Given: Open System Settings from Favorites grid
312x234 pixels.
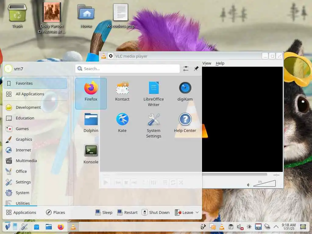Looking at the screenshot, I should [154, 126].
